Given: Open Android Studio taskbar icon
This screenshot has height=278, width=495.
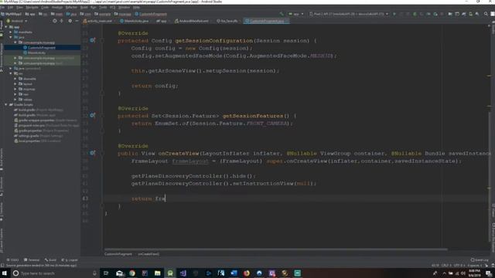Looking at the screenshot, I should coord(170,273).
